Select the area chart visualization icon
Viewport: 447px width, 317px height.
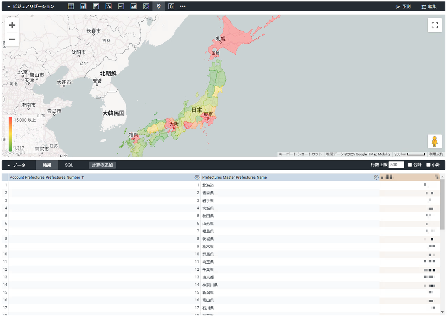pos(133,6)
